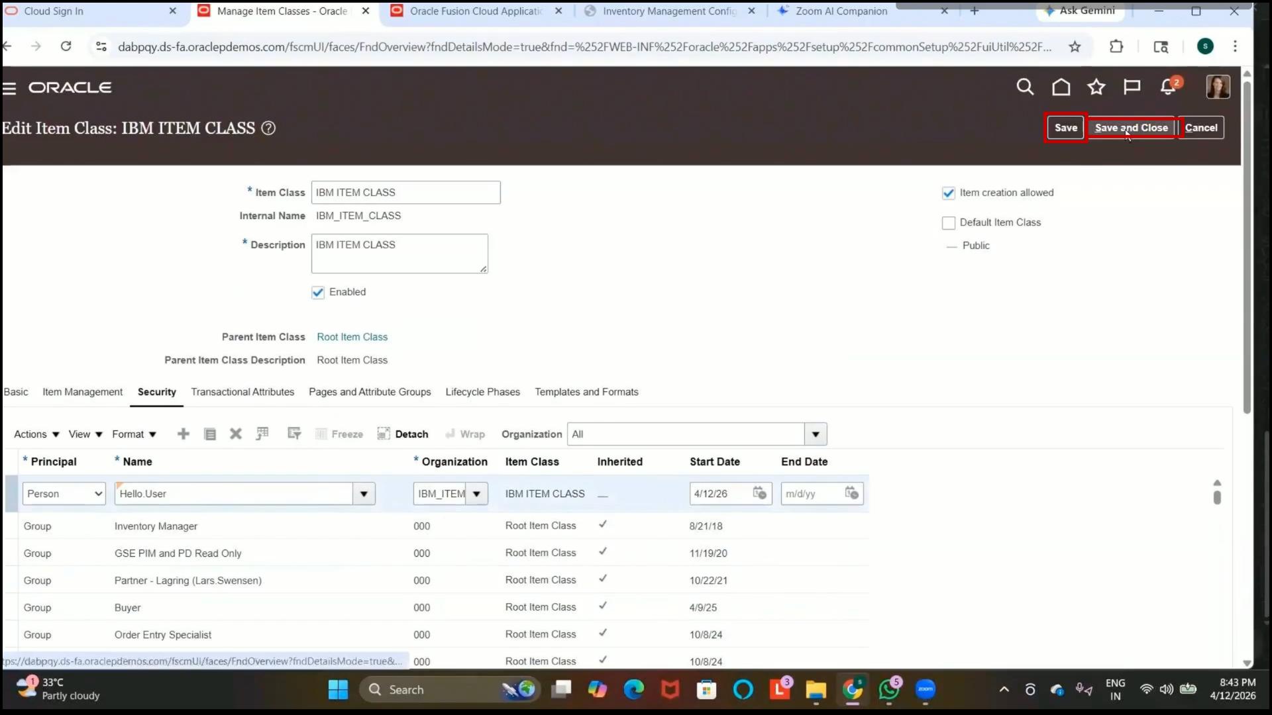Open Chrome three-dot menu
Image resolution: width=1272 pixels, height=715 pixels.
click(1235, 46)
